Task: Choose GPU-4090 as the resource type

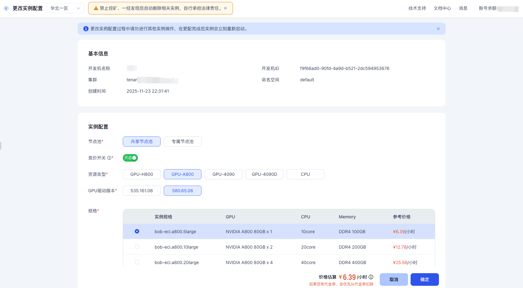Action: 223,174
